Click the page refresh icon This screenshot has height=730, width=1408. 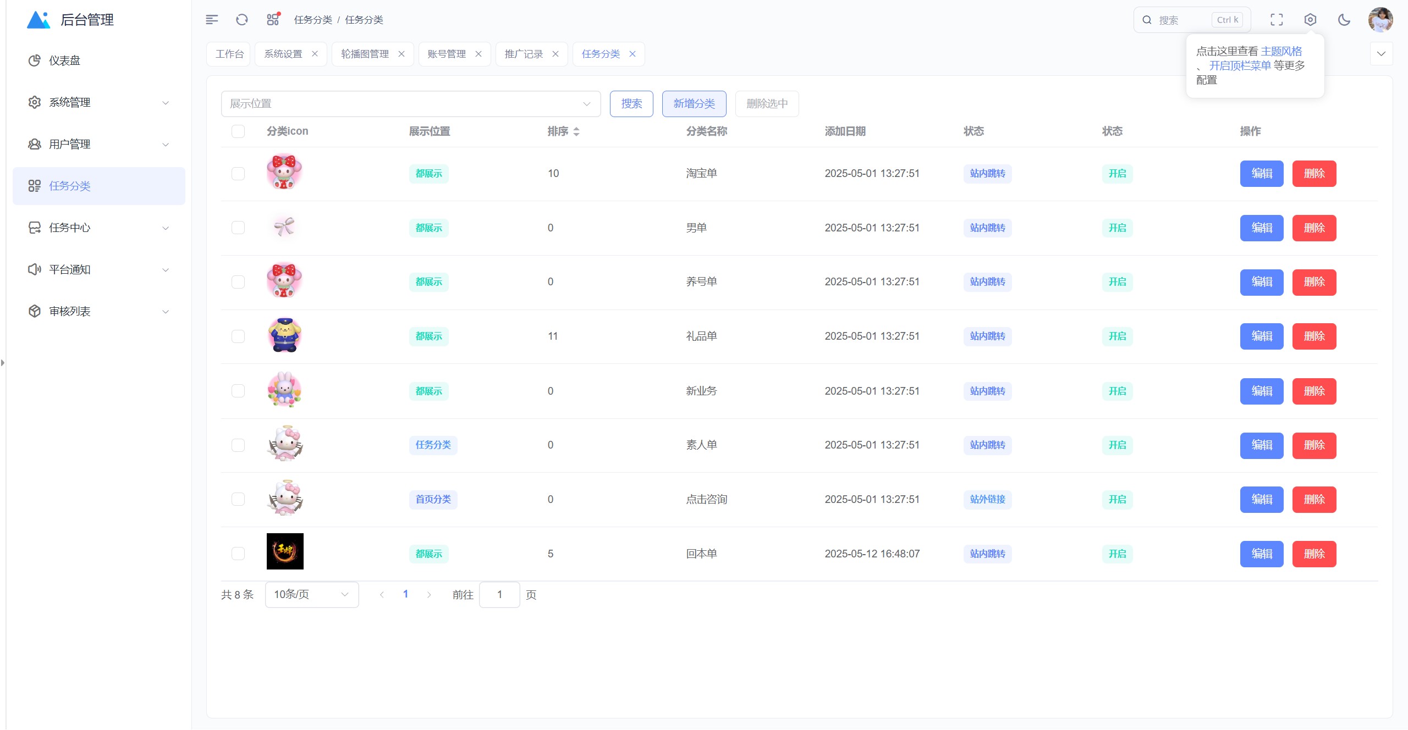(x=242, y=20)
